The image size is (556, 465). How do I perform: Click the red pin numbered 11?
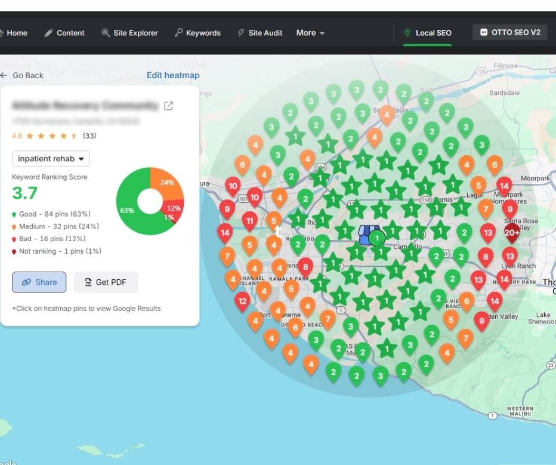click(x=250, y=220)
